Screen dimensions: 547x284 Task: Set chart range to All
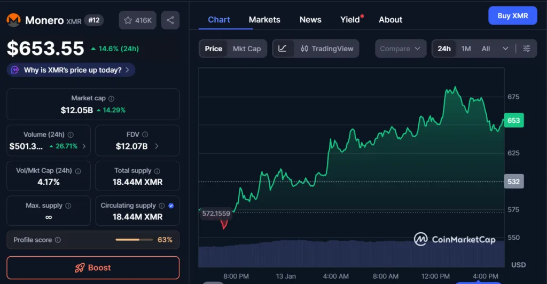tap(486, 49)
